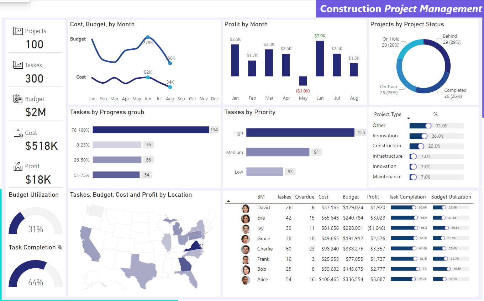Click David's avatar photo in table
484x301 pixels.
tap(245, 208)
